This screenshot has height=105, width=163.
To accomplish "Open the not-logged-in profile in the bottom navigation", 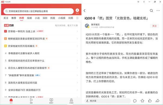I will (x=71, y=101).
